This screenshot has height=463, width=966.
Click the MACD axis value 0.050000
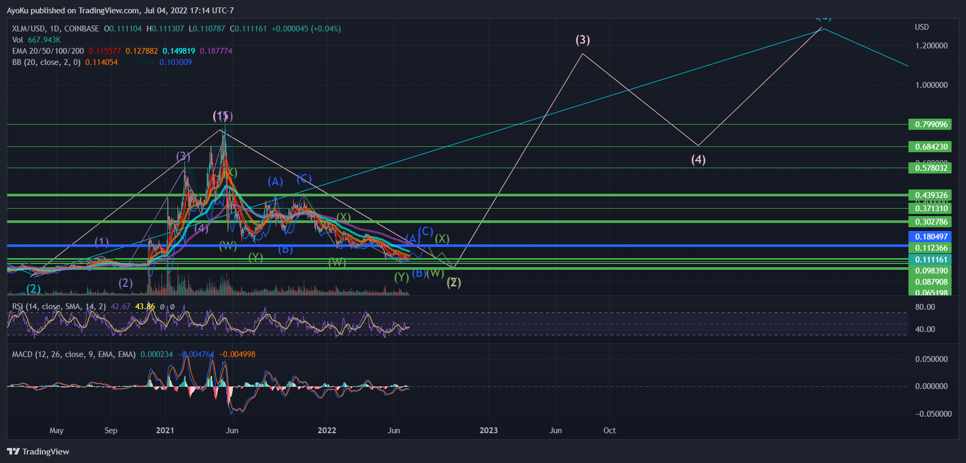(931, 359)
